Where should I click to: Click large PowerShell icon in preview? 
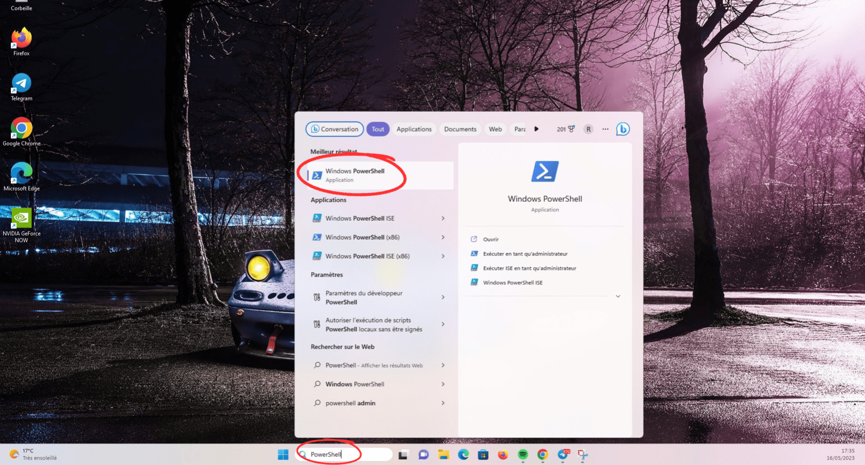(545, 171)
